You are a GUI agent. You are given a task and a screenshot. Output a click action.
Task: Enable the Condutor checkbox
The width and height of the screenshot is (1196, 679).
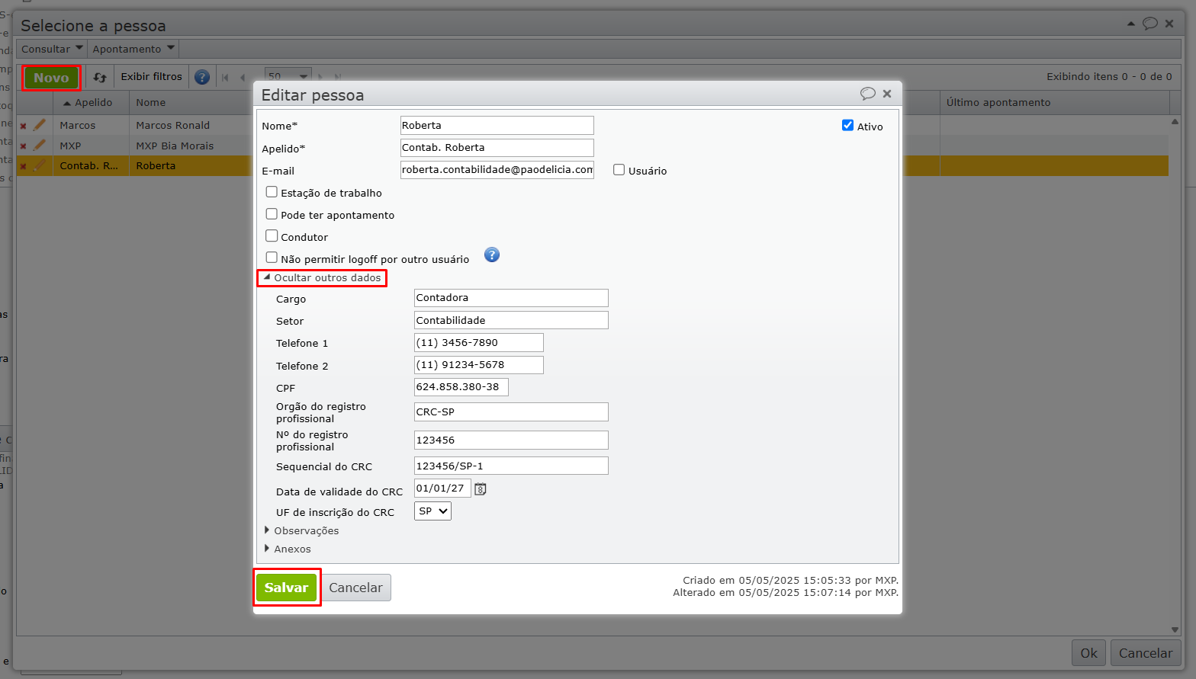coord(272,236)
